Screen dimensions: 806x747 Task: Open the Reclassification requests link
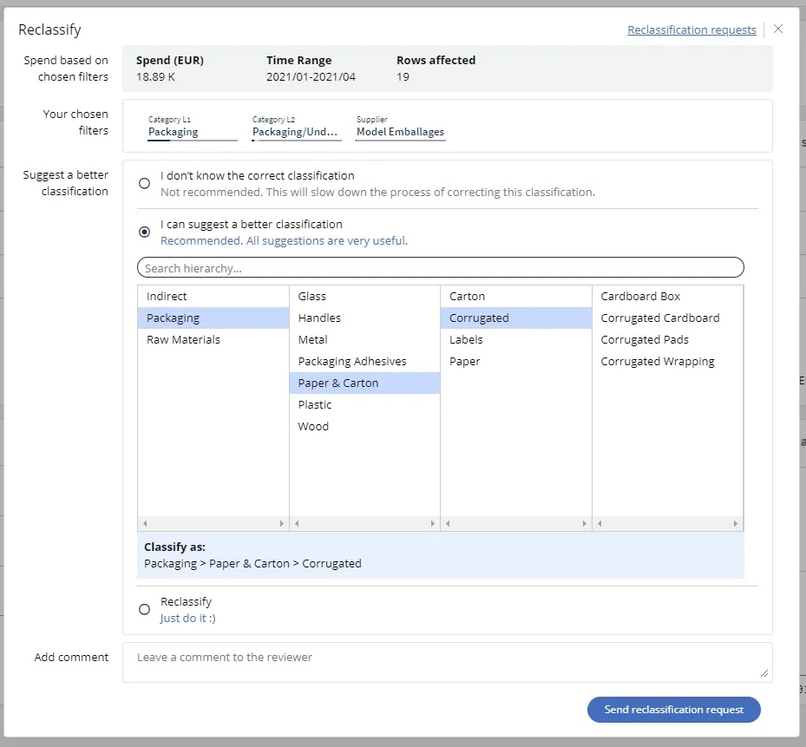(691, 29)
